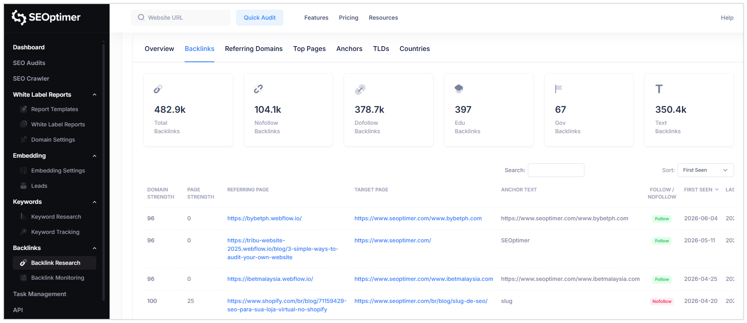
Task: Click the Nofollow badge in shopify row
Action: coord(662,301)
